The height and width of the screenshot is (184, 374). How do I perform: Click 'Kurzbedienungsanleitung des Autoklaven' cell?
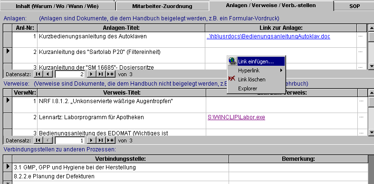pos(121,40)
